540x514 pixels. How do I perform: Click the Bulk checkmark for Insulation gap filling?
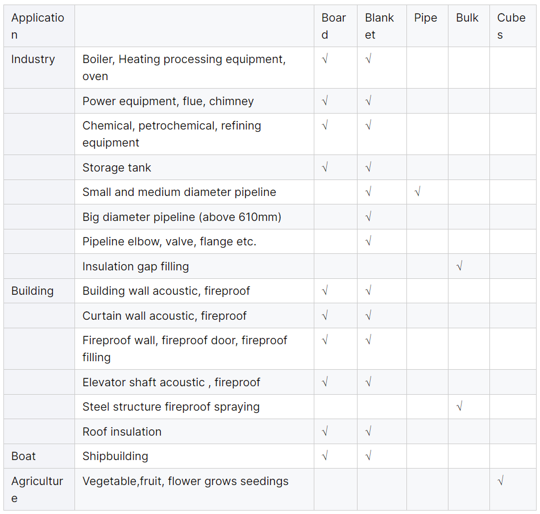[459, 266]
